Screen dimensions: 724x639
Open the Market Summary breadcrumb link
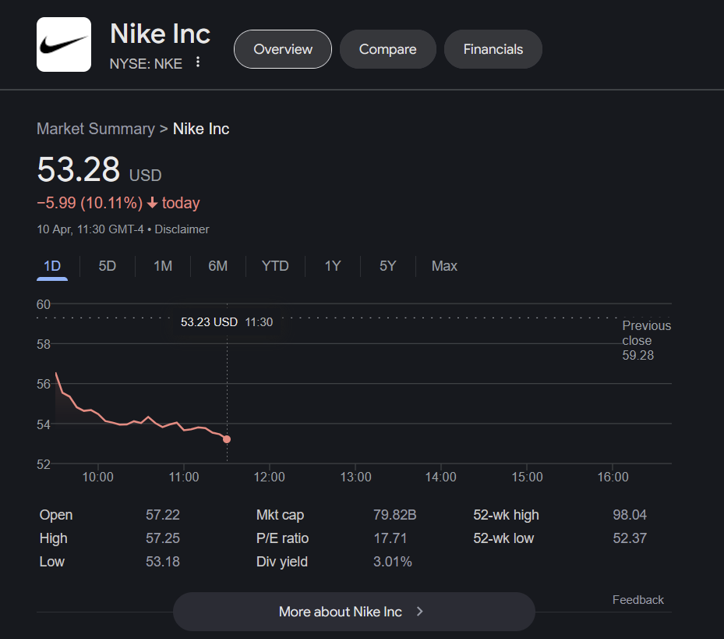[96, 129]
